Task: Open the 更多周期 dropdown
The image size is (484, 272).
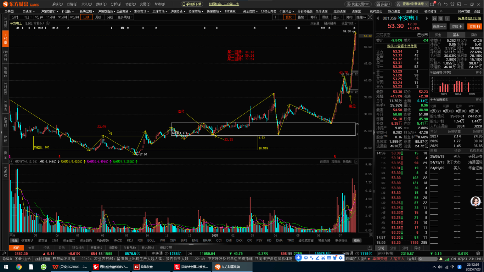Action: pyautogui.click(x=125, y=17)
